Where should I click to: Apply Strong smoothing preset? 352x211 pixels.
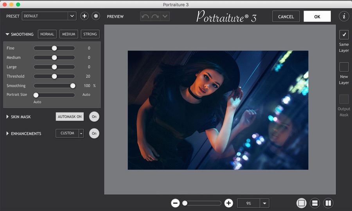(90, 34)
